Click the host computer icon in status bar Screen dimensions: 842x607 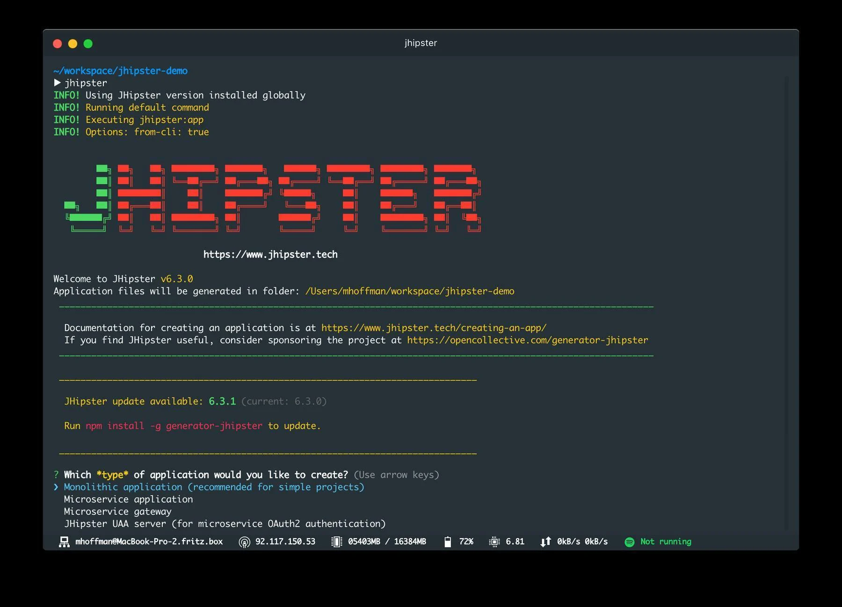(x=64, y=542)
